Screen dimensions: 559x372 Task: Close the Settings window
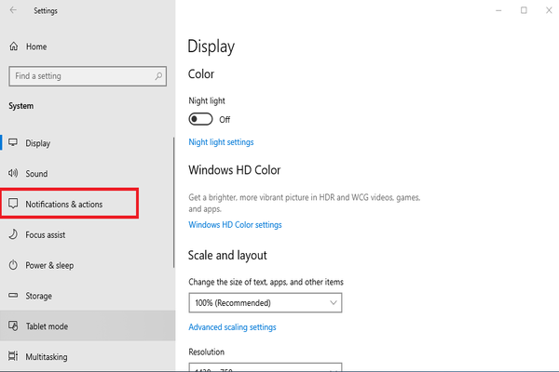click(549, 10)
